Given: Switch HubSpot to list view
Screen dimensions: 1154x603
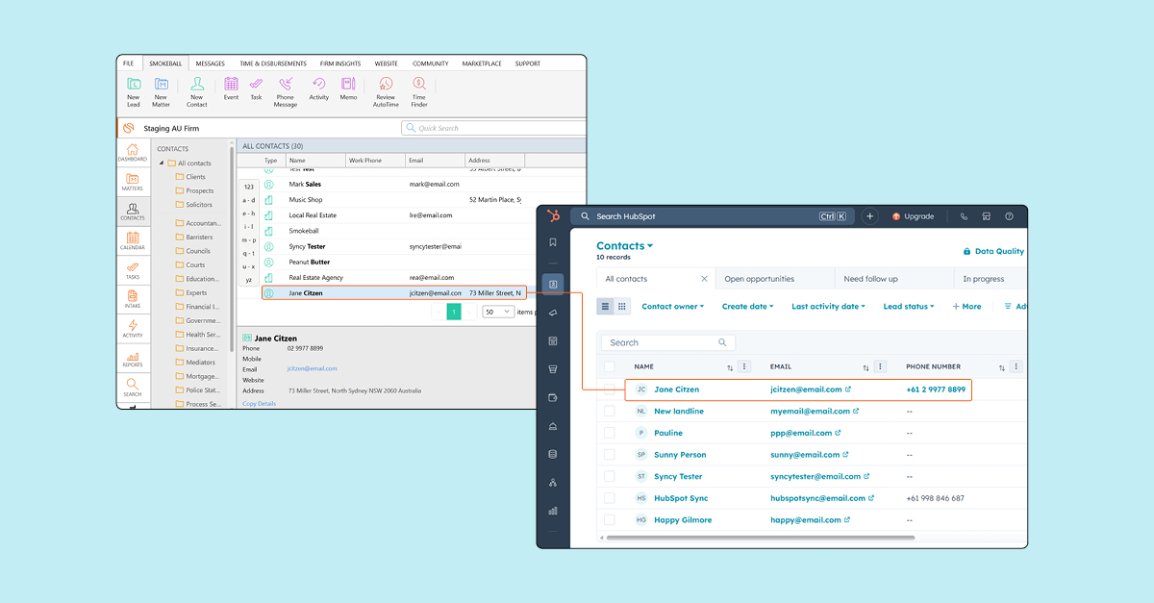Looking at the screenshot, I should pyautogui.click(x=605, y=306).
